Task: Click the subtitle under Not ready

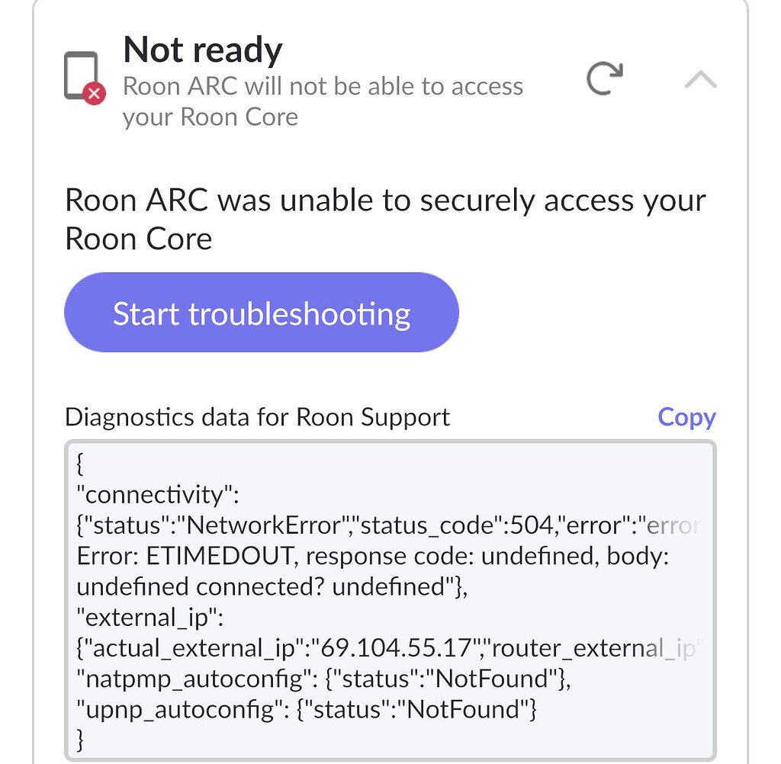Action: (322, 101)
